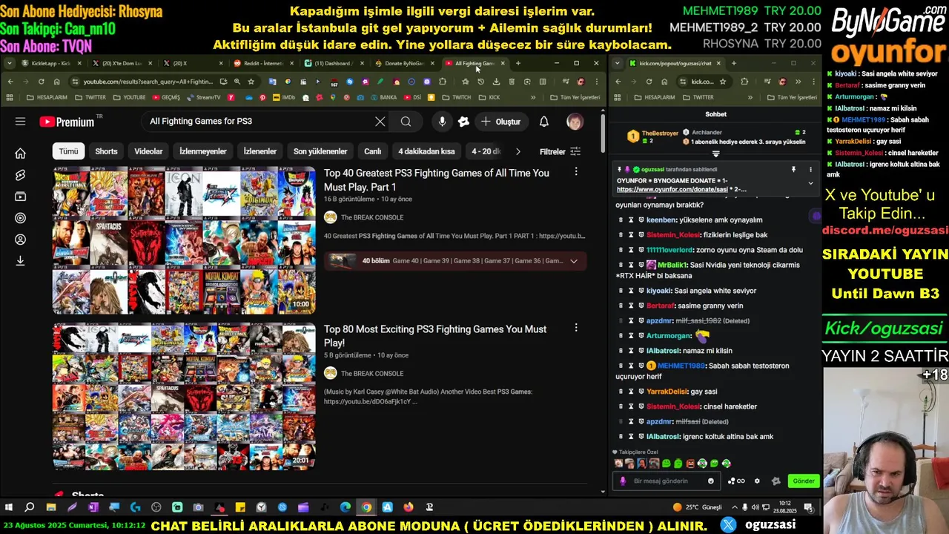Select the 'Shorts' filter chip

point(106,151)
